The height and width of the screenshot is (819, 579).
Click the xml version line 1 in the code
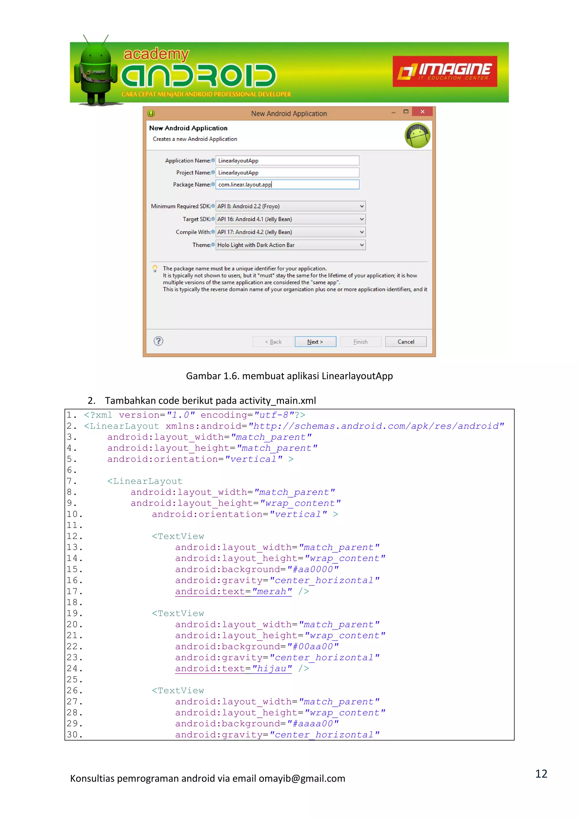(x=195, y=415)
